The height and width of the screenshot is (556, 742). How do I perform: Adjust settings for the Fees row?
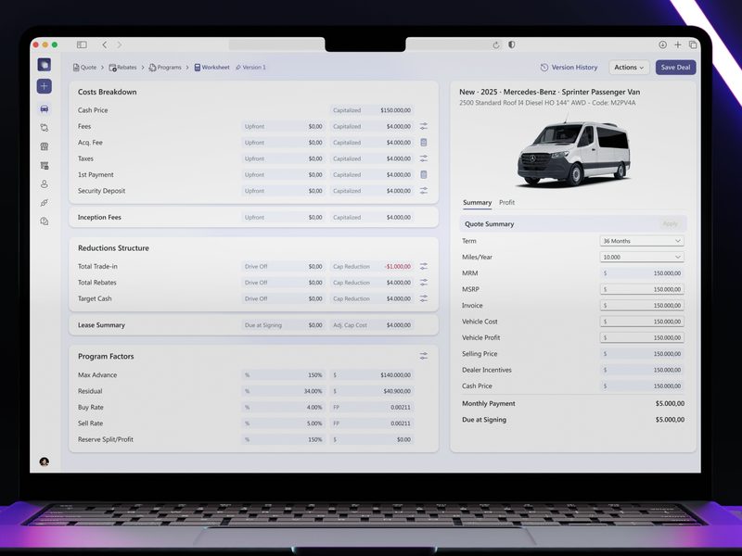click(424, 126)
